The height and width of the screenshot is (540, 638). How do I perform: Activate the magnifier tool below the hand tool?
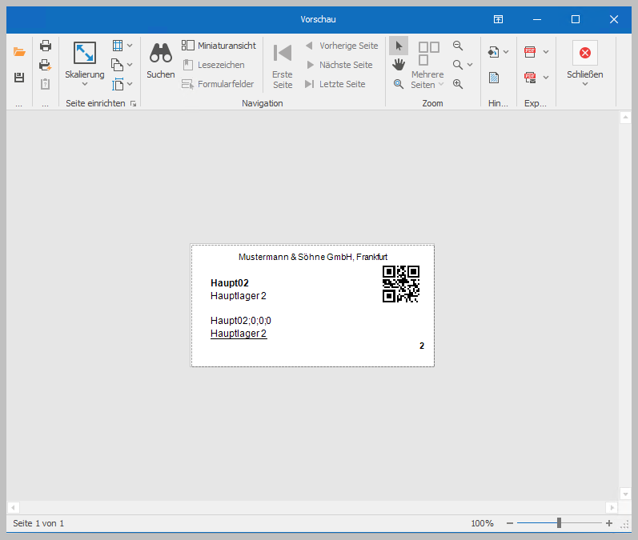tap(399, 84)
